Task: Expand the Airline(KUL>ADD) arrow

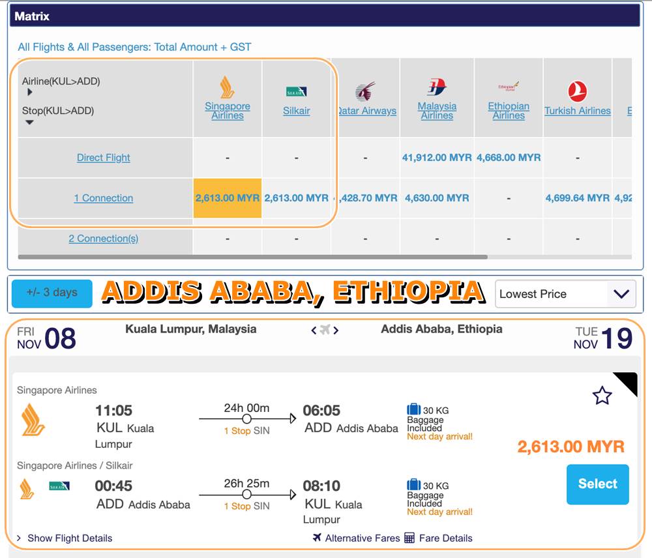Action: (29, 92)
